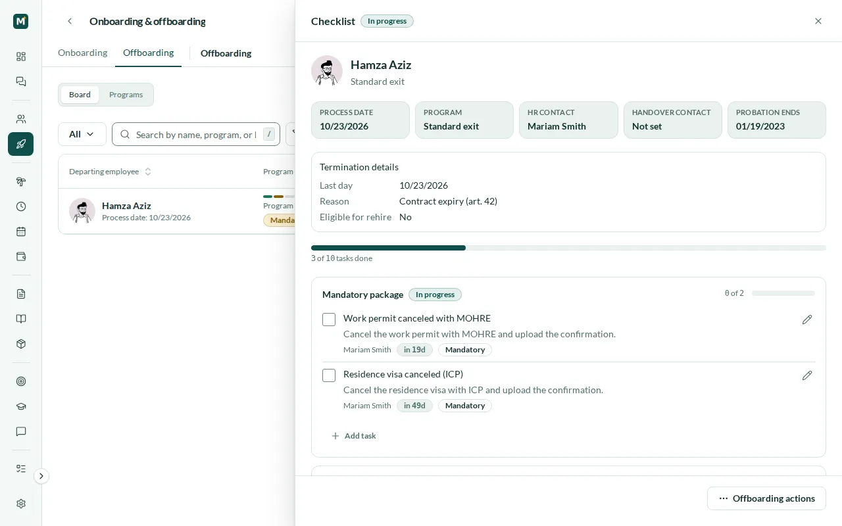Open the conversations chat bubbles icon
Screen dimensions: 842x526
tap(21, 82)
